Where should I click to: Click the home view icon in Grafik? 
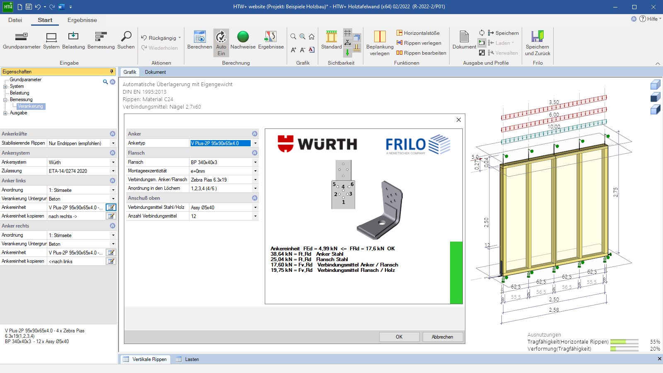(x=312, y=36)
